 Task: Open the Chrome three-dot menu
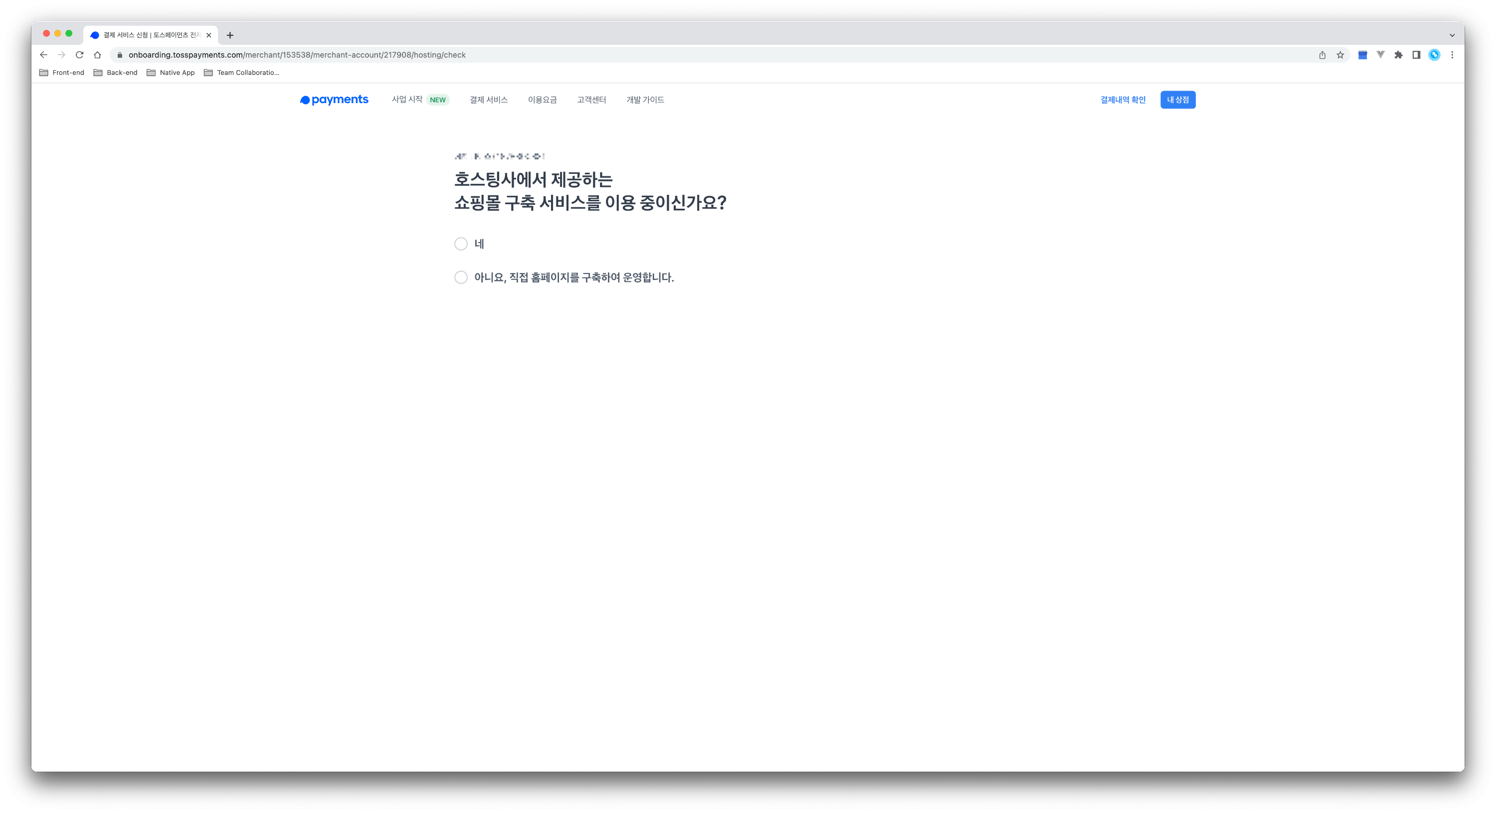point(1452,54)
